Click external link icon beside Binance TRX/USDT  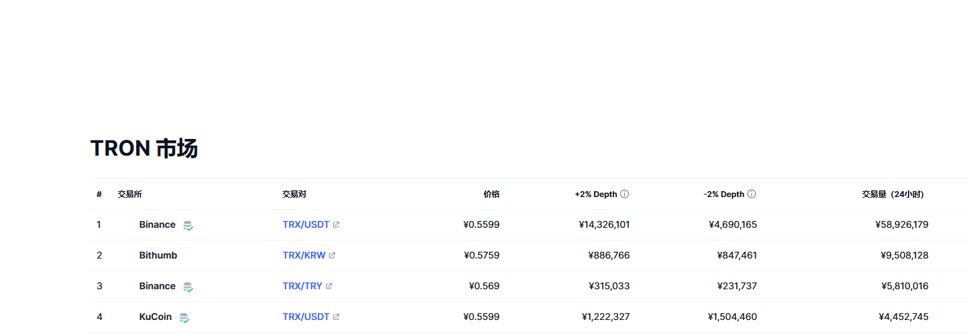pos(336,225)
